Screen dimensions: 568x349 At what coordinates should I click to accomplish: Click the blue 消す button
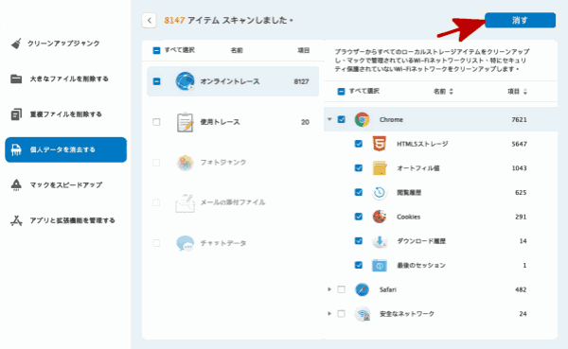coord(520,20)
